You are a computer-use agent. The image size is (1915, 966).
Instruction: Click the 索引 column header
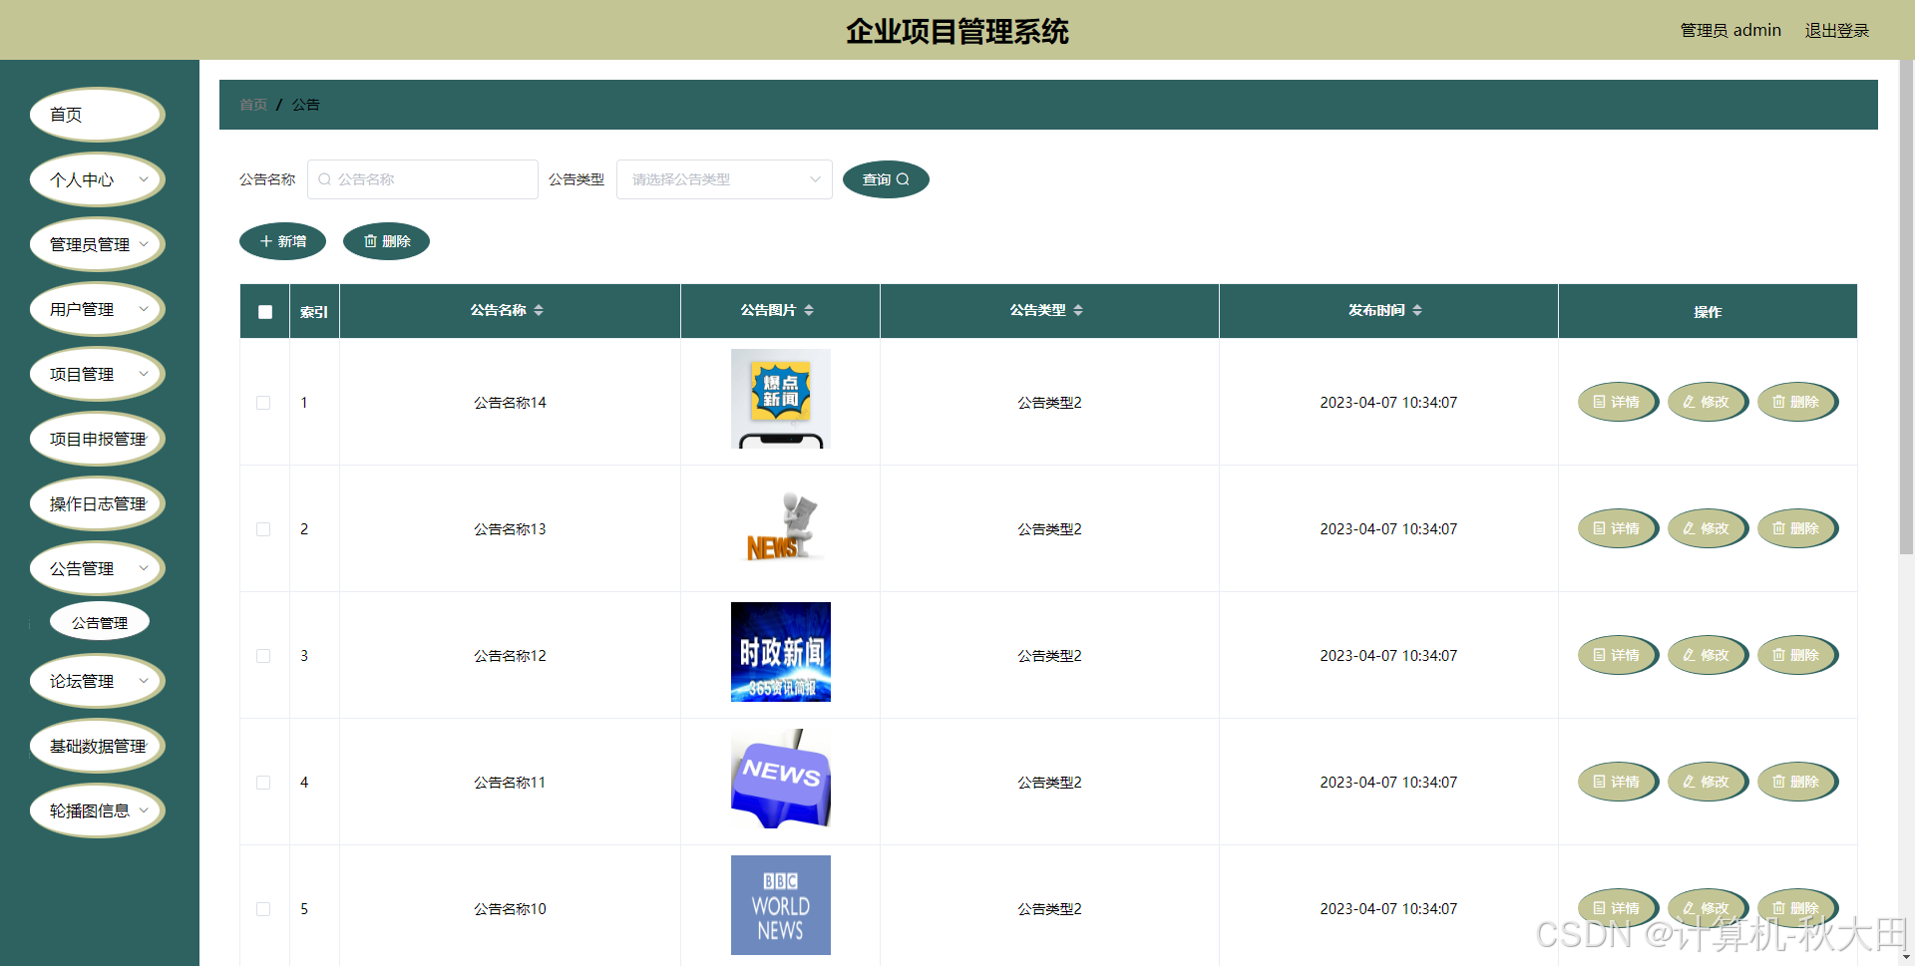point(314,312)
